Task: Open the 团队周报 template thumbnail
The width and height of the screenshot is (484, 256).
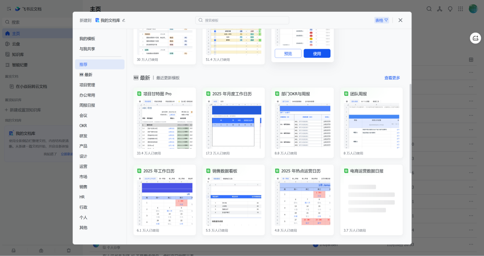Action: [372, 124]
